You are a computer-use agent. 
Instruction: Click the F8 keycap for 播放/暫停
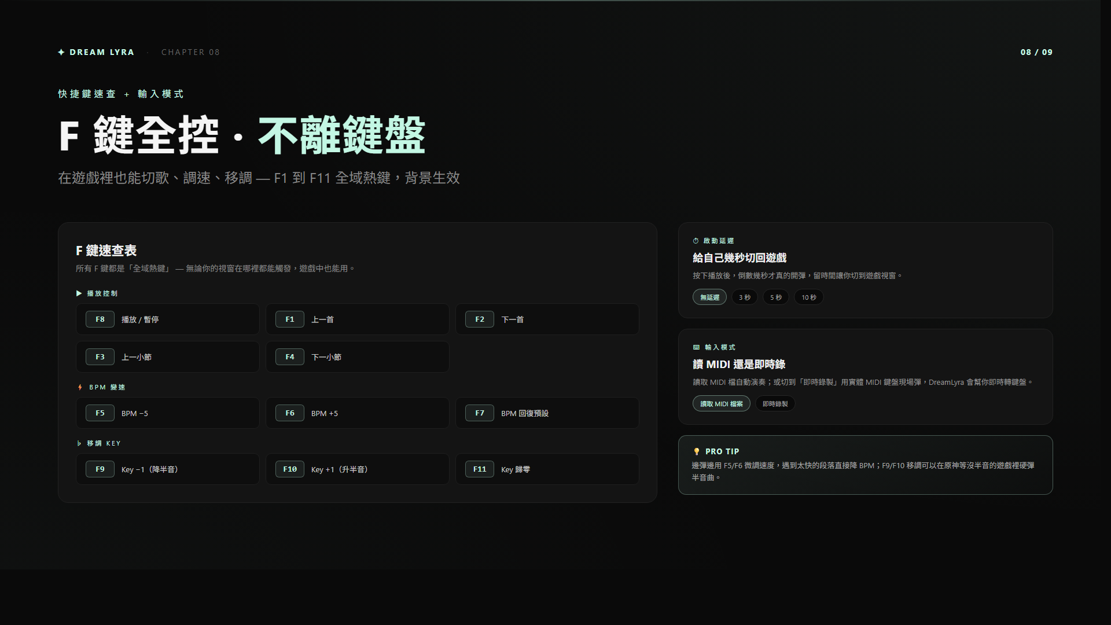(100, 319)
